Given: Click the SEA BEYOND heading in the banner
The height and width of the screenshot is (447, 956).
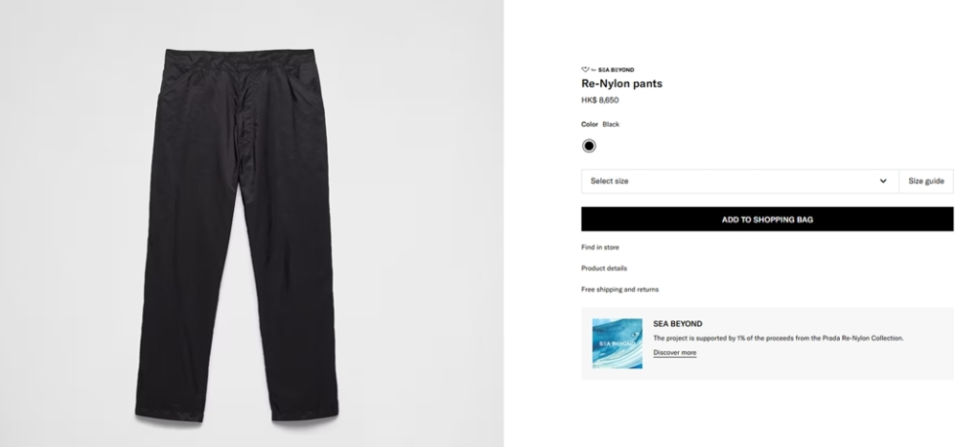Looking at the screenshot, I should click(677, 324).
